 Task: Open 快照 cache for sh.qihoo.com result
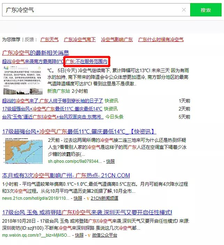click(110, 161)
